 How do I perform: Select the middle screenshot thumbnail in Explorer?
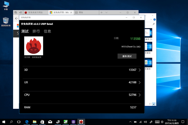coord(148,46)
